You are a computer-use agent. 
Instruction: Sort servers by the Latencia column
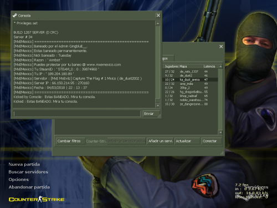[211, 67]
